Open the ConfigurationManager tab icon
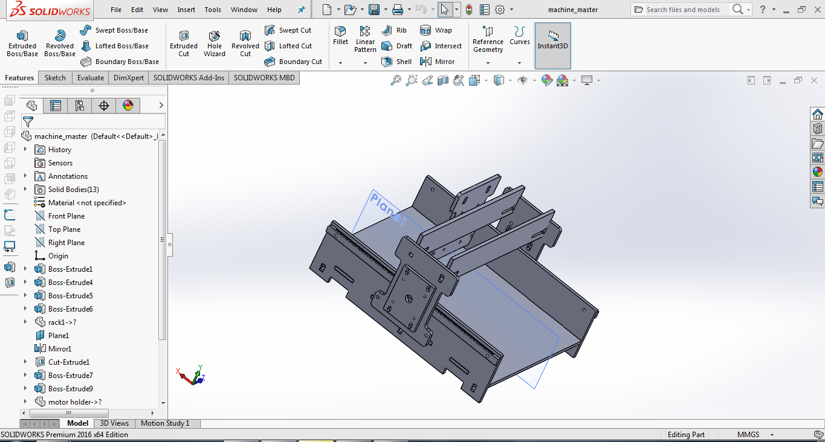 point(79,106)
